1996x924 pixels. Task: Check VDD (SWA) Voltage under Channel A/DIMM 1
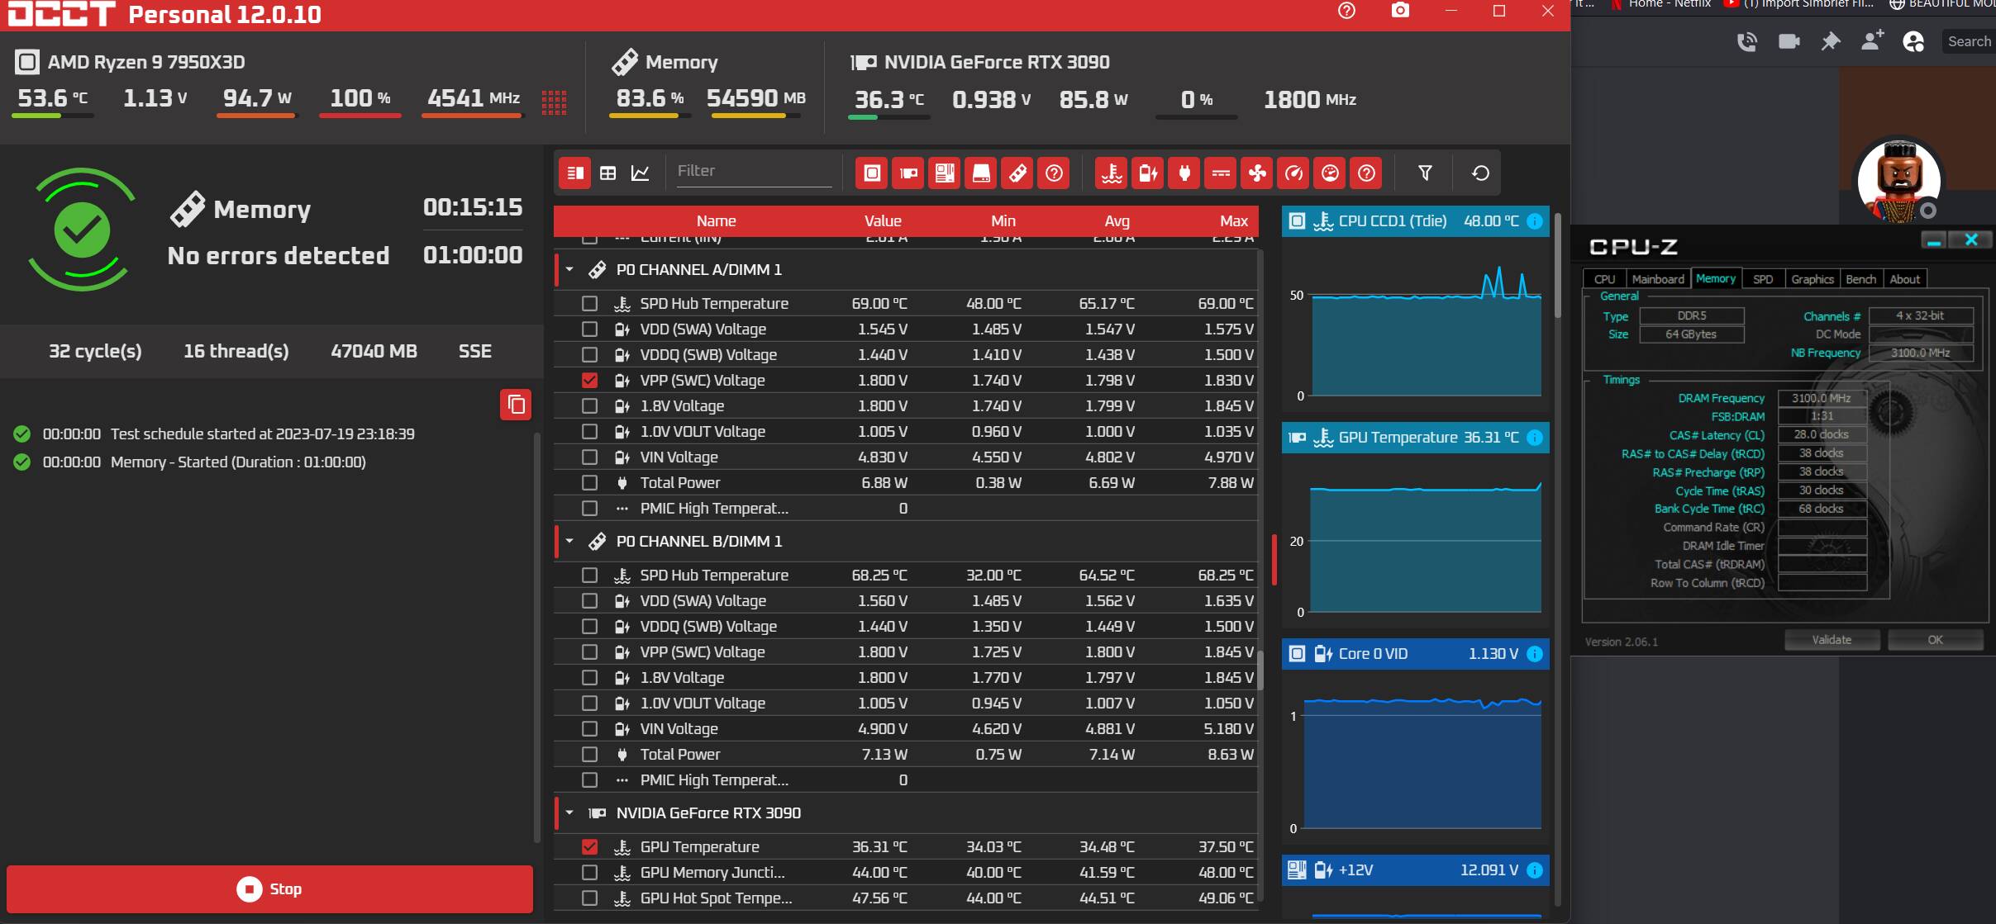(589, 329)
